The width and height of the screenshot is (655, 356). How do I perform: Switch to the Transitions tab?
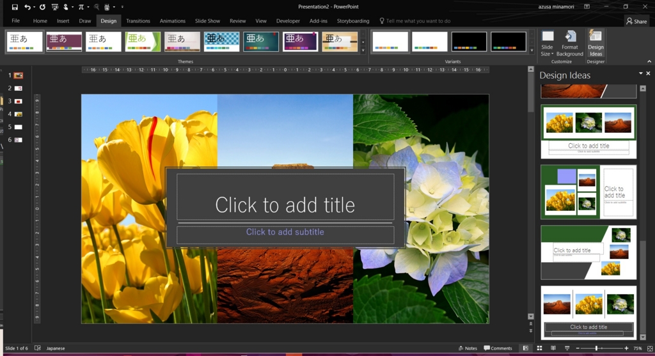click(138, 21)
